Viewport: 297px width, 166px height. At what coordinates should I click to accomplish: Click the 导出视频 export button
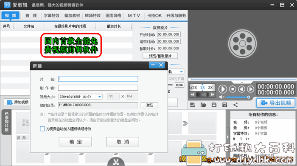[x=276, y=103]
